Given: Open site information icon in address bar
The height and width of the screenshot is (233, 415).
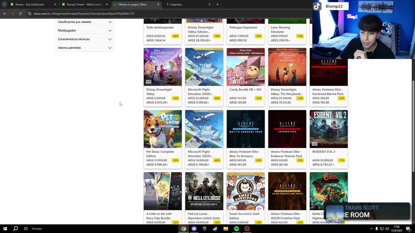Looking at the screenshot, I should click(30, 14).
